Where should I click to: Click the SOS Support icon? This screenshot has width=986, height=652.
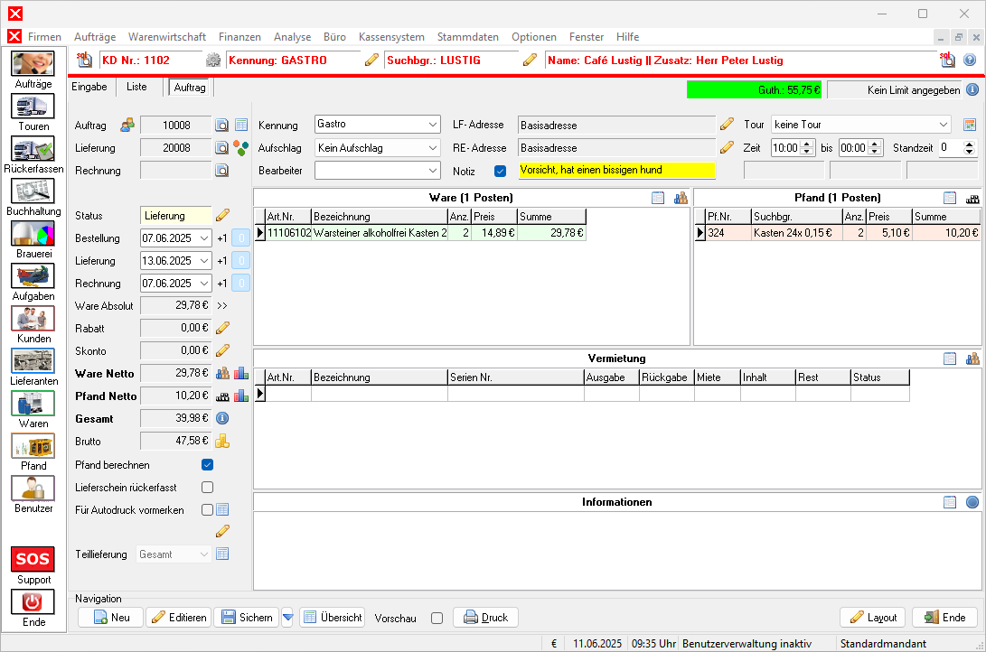pyautogui.click(x=33, y=559)
